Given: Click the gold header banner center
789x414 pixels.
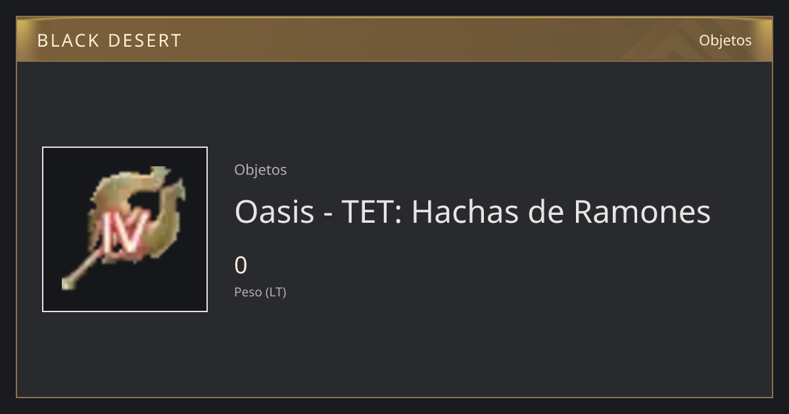Looking at the screenshot, I should [394, 39].
